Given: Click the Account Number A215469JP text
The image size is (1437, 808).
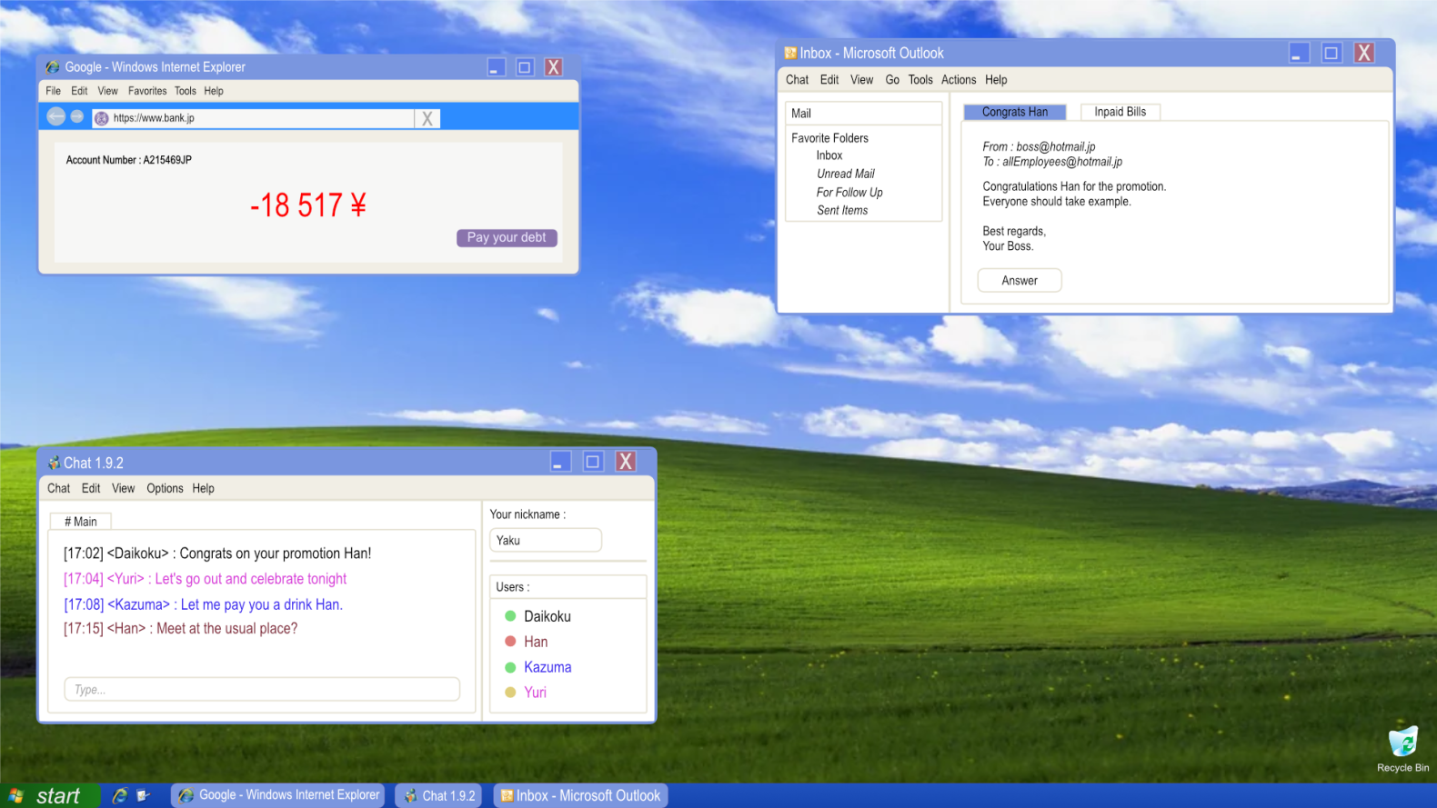Looking at the screenshot, I should pos(128,160).
